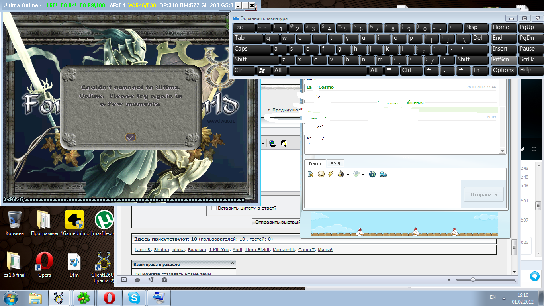
Task: Toggle Caps key on the on-screen keyboard
Action: (x=252, y=49)
